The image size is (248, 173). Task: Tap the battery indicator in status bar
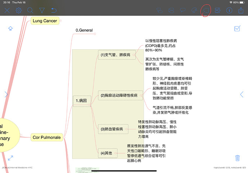pos(242,3)
